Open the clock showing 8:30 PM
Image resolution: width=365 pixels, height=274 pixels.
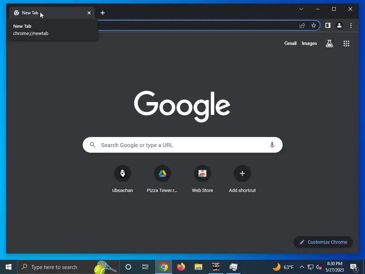(334, 267)
